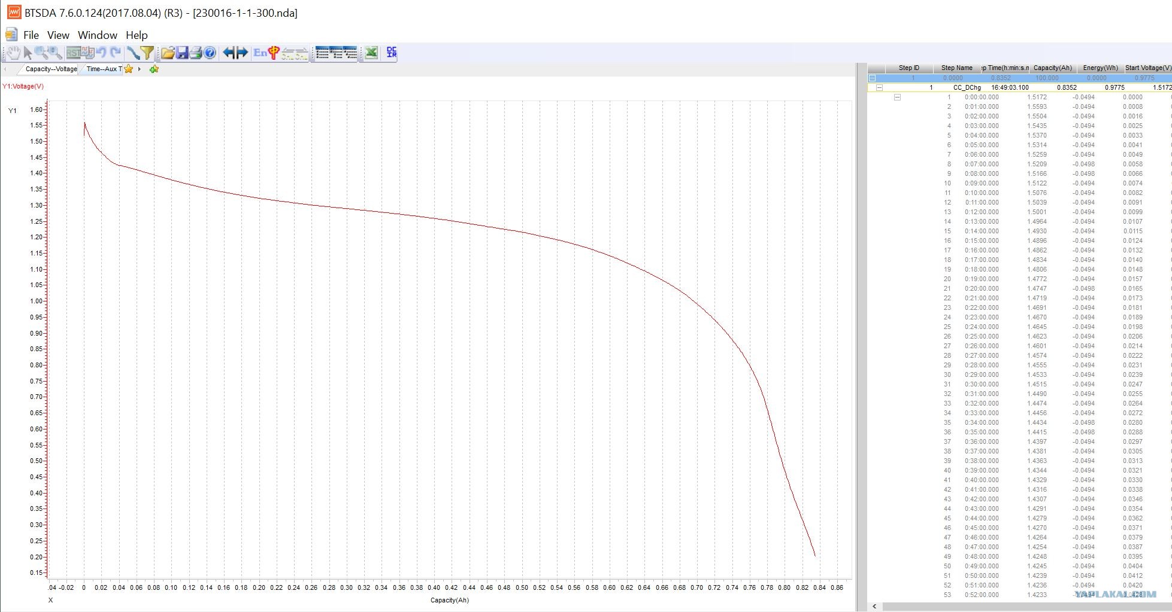Click the 0.8352 capacity cell in CC_DChg row
Viewport: 1172px width, 612px height.
(1067, 87)
